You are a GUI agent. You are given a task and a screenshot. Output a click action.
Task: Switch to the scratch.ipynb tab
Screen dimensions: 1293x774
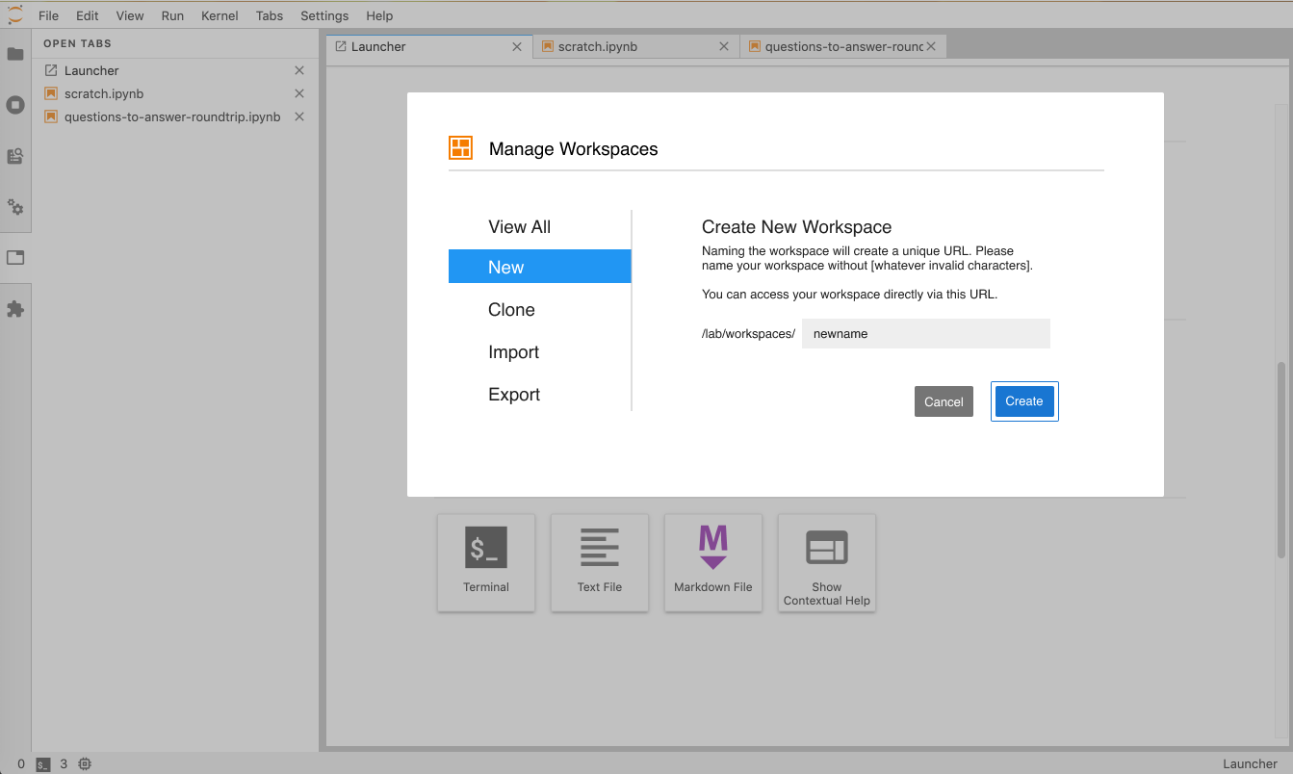[x=636, y=46]
